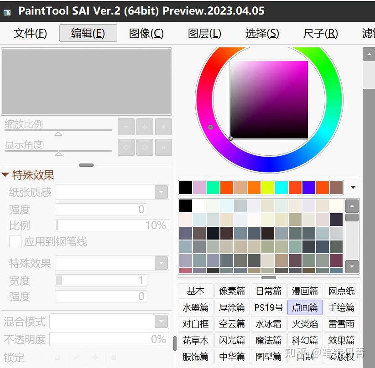Click the reset zoom icon beside the plus button
Image resolution: width=375 pixels, height=368 pixels.
[163, 127]
